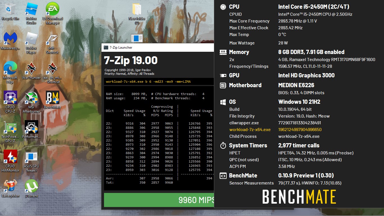Screen dimensions: 384x216
Task: Click the Memory module icon in BenchMate panel
Action: [x=223, y=52]
